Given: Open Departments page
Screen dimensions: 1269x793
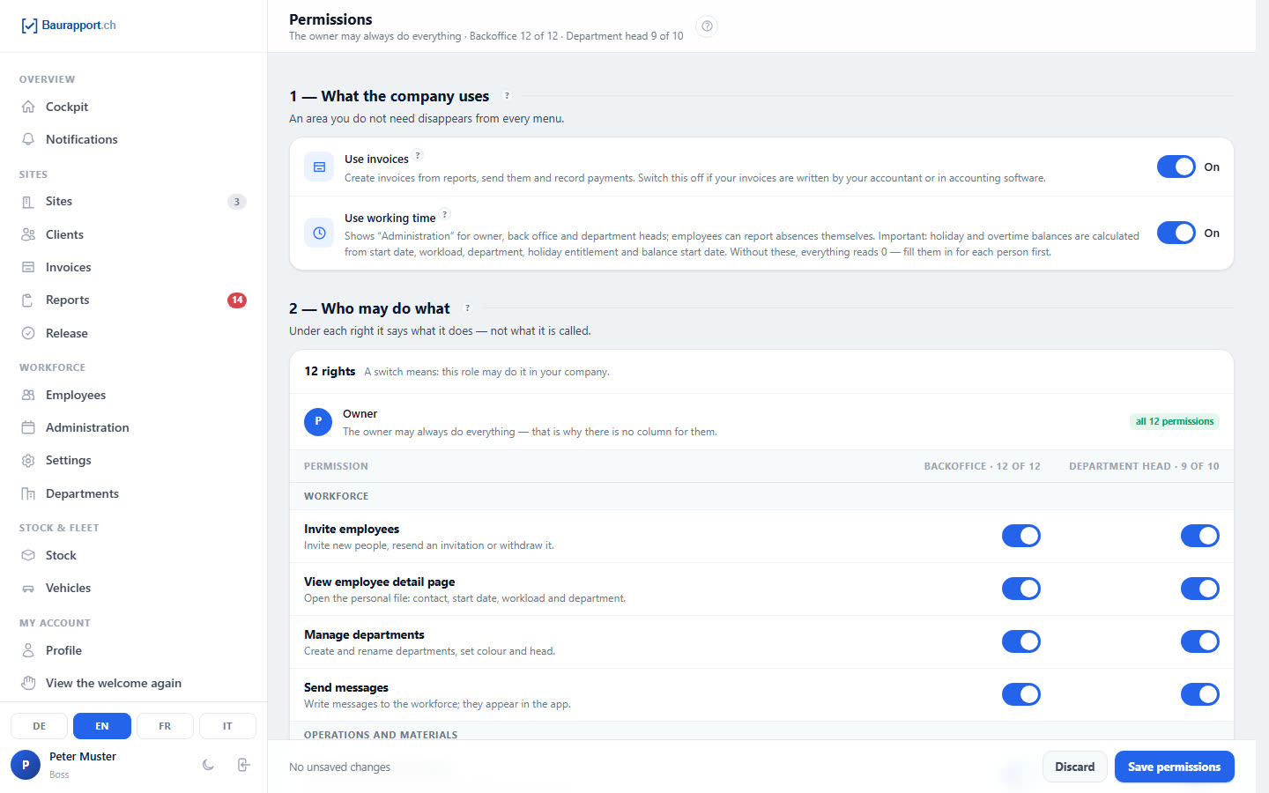Looking at the screenshot, I should tap(134, 493).
